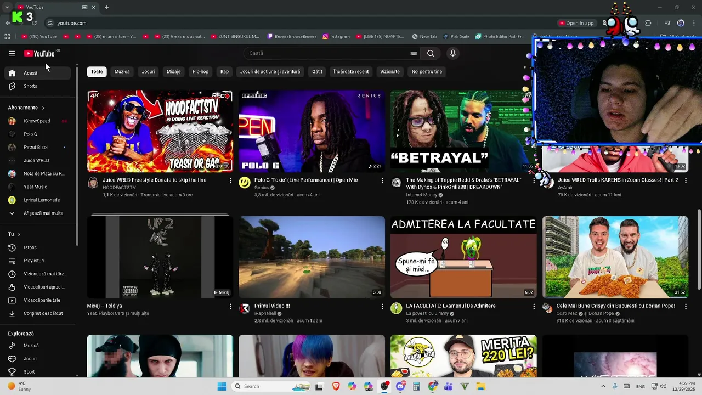The height and width of the screenshot is (395, 702).
Task: Open HOODFACTSTV Trash or Gas thumbnail
Action: [x=160, y=131]
